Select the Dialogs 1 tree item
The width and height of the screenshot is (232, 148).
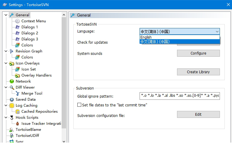point(30,27)
